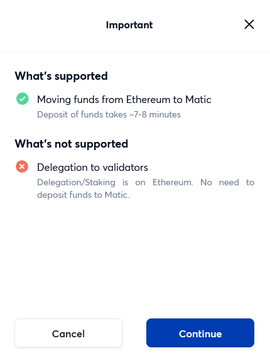Click the red cross not-supported icon

(22, 166)
